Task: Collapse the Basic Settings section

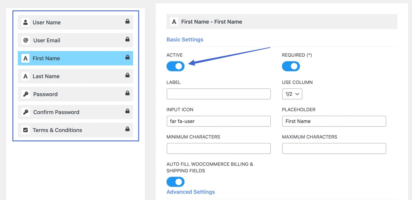Action: [185, 39]
